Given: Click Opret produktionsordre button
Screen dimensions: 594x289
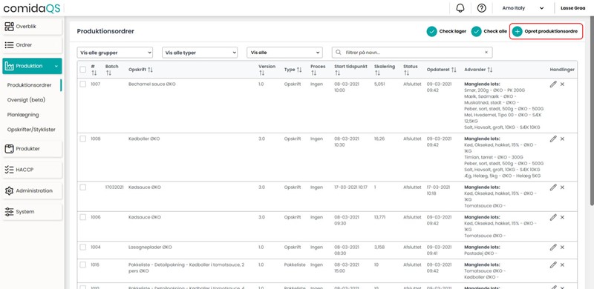Looking at the screenshot, I should point(546,32).
